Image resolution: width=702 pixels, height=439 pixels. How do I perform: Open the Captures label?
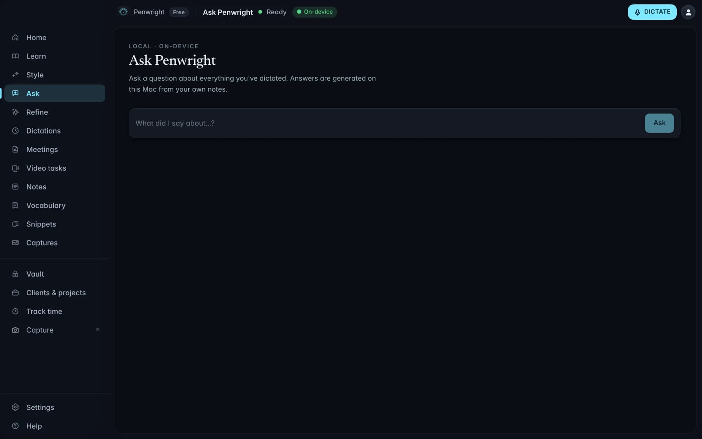42,243
